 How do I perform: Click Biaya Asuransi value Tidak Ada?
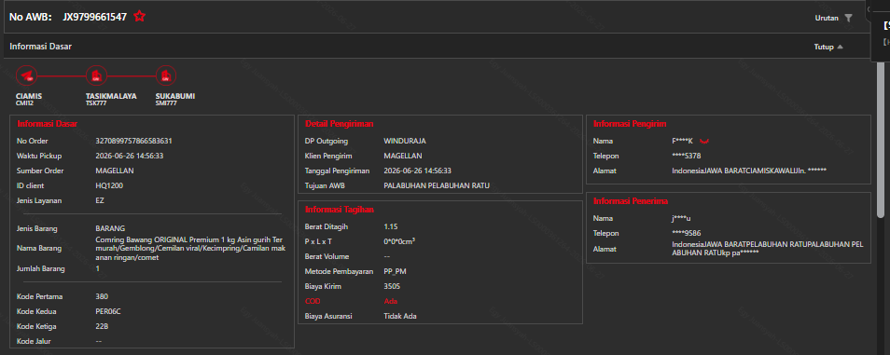(x=400, y=316)
